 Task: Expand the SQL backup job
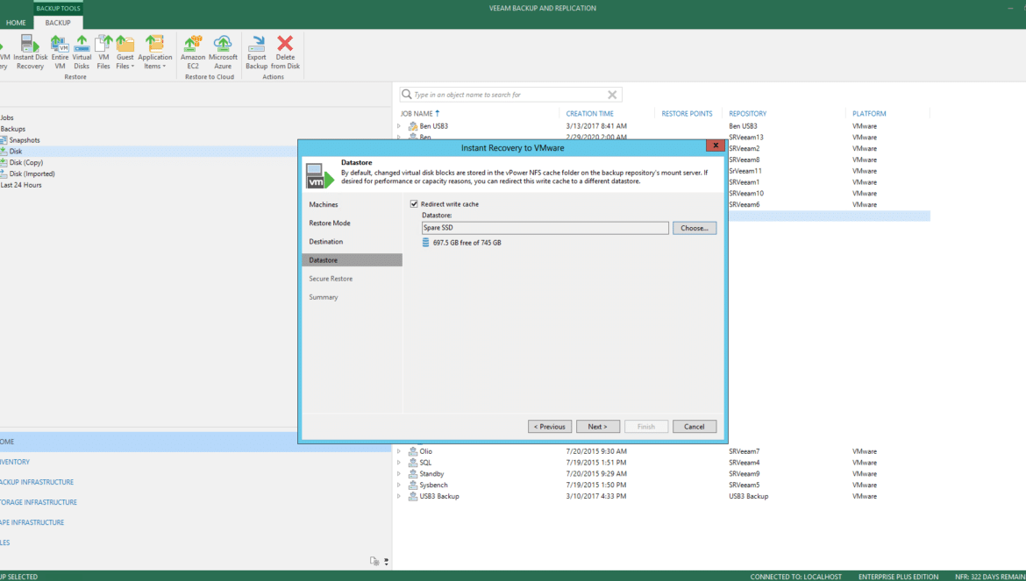399,463
